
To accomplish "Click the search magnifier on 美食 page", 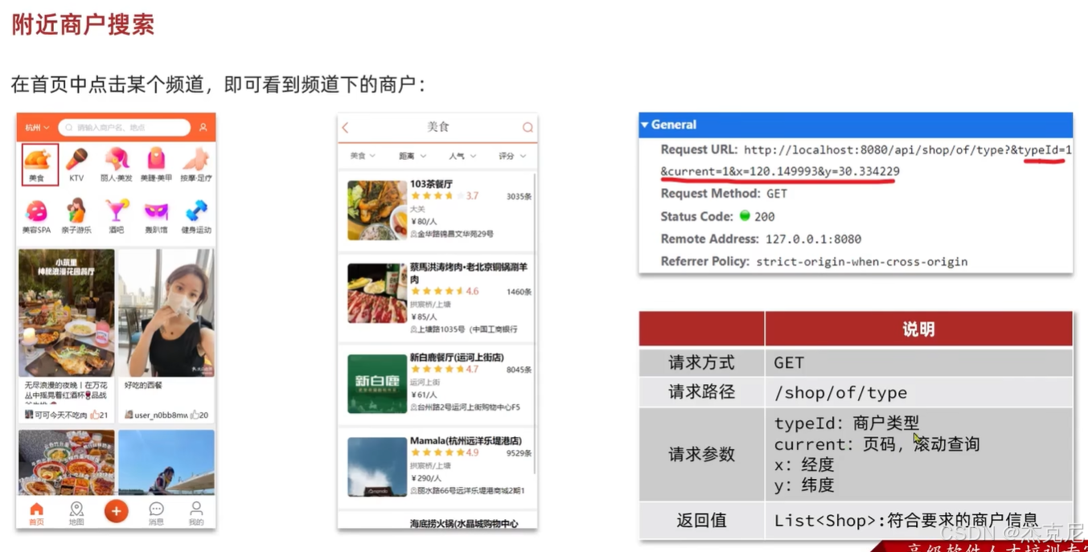I will 528,128.
